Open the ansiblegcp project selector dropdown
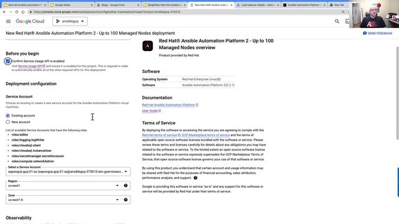 tap(70, 21)
